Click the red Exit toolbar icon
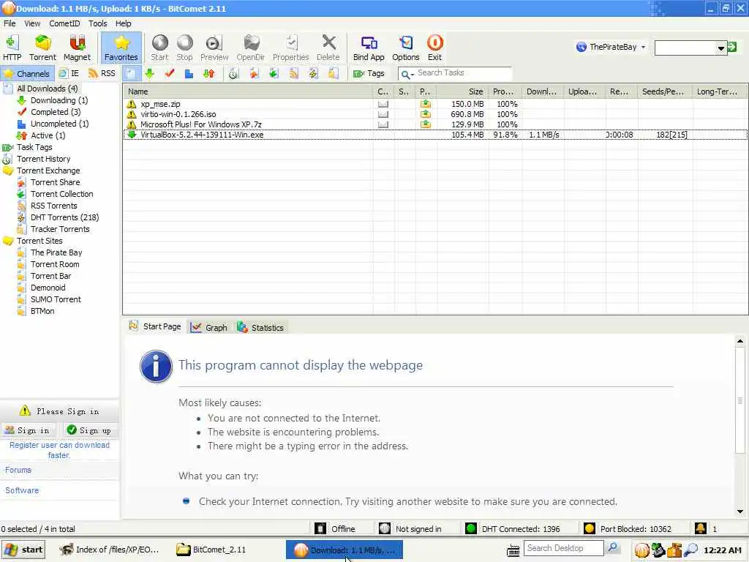Image resolution: width=749 pixels, height=562 pixels. pyautogui.click(x=434, y=48)
